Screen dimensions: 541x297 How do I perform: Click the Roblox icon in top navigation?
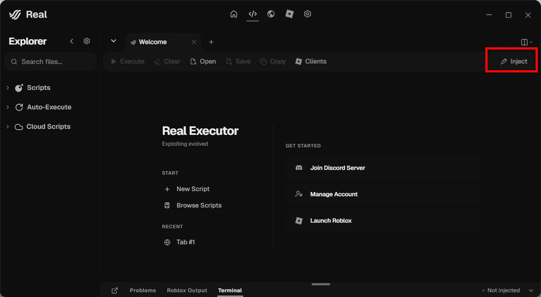pyautogui.click(x=290, y=14)
